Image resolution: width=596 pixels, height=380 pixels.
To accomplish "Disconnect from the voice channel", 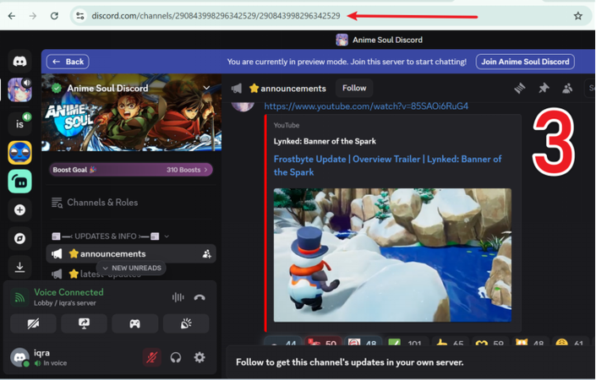I will click(200, 297).
